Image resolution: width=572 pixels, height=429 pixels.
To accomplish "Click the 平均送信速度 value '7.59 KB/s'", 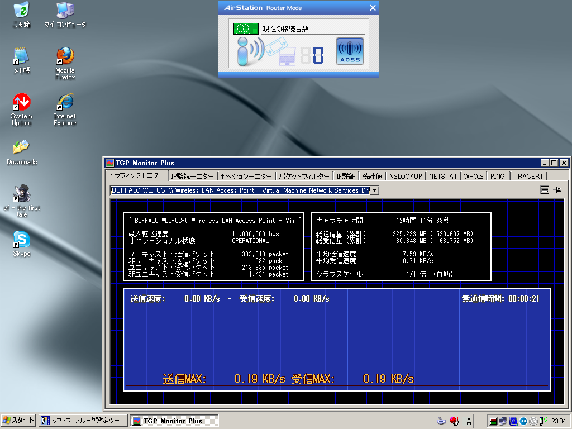I will (418, 254).
